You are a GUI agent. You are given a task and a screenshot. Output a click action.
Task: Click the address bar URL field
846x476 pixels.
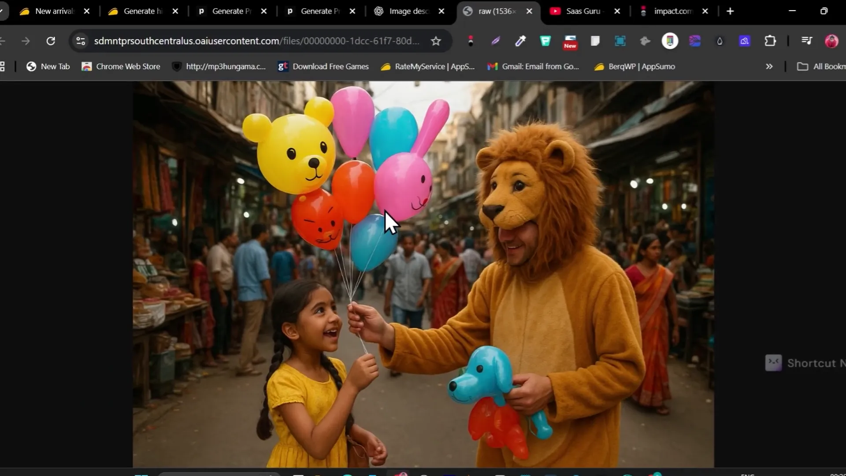coord(256,41)
